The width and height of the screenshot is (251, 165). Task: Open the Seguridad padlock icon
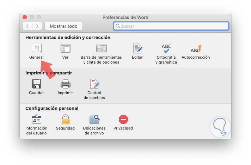pyautogui.click(x=65, y=119)
